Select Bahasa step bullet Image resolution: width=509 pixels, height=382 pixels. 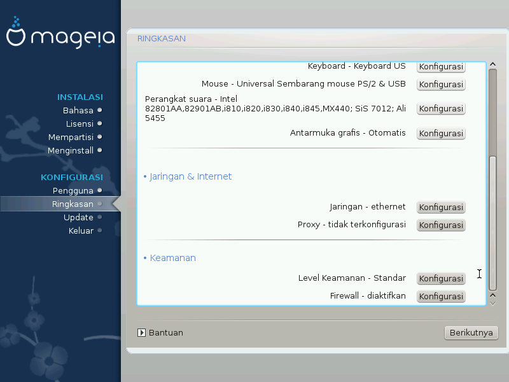99,110
